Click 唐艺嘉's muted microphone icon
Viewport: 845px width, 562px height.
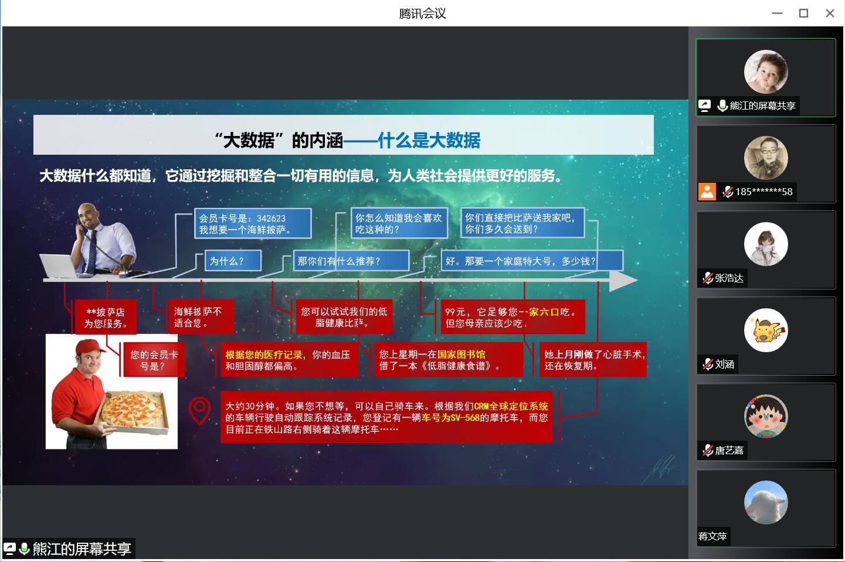(708, 450)
